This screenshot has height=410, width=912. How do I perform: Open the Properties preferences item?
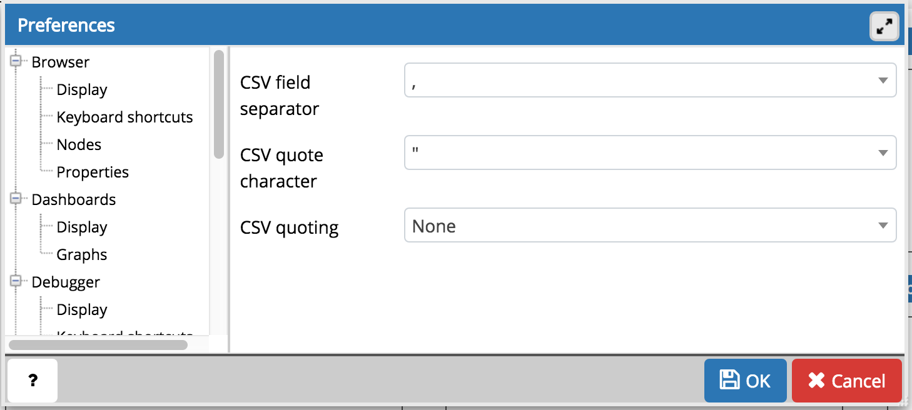pyautogui.click(x=93, y=172)
